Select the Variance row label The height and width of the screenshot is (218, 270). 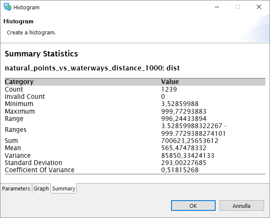(17, 156)
